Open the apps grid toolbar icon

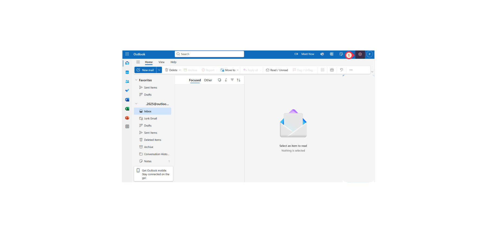pyautogui.click(x=322, y=70)
